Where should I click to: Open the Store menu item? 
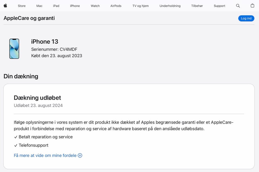[x=22, y=6]
